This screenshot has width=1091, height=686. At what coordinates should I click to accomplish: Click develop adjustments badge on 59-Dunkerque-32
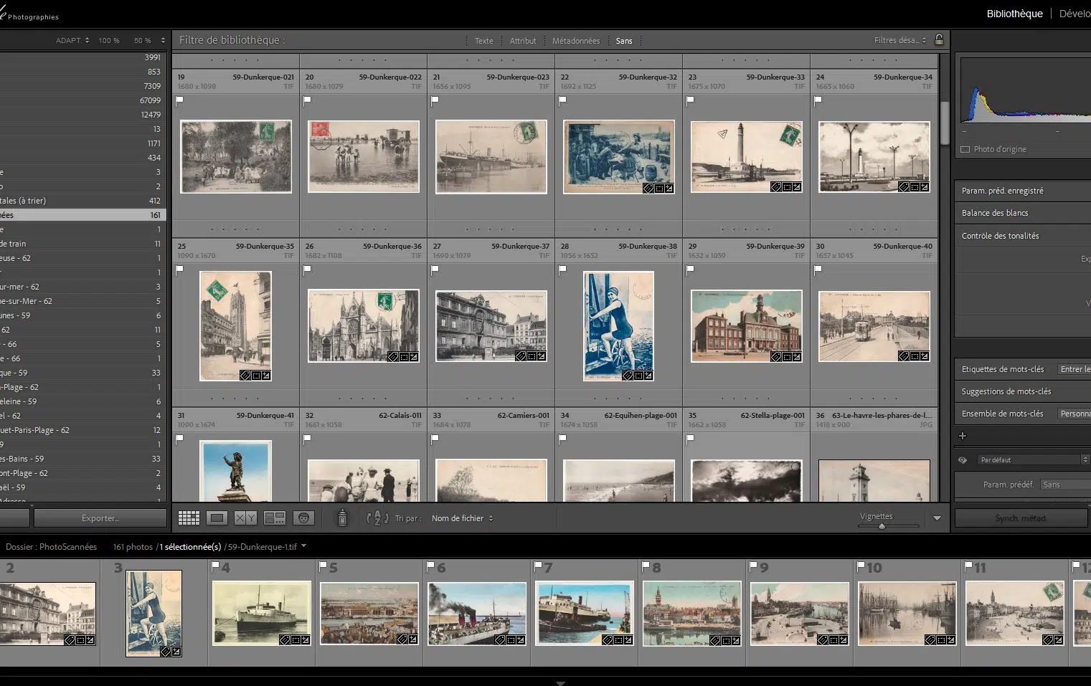(669, 188)
